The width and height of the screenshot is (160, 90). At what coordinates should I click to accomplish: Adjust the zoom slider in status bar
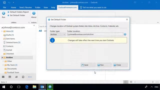(144, 82)
